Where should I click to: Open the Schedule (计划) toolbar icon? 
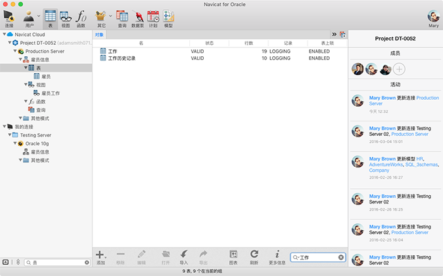(153, 19)
